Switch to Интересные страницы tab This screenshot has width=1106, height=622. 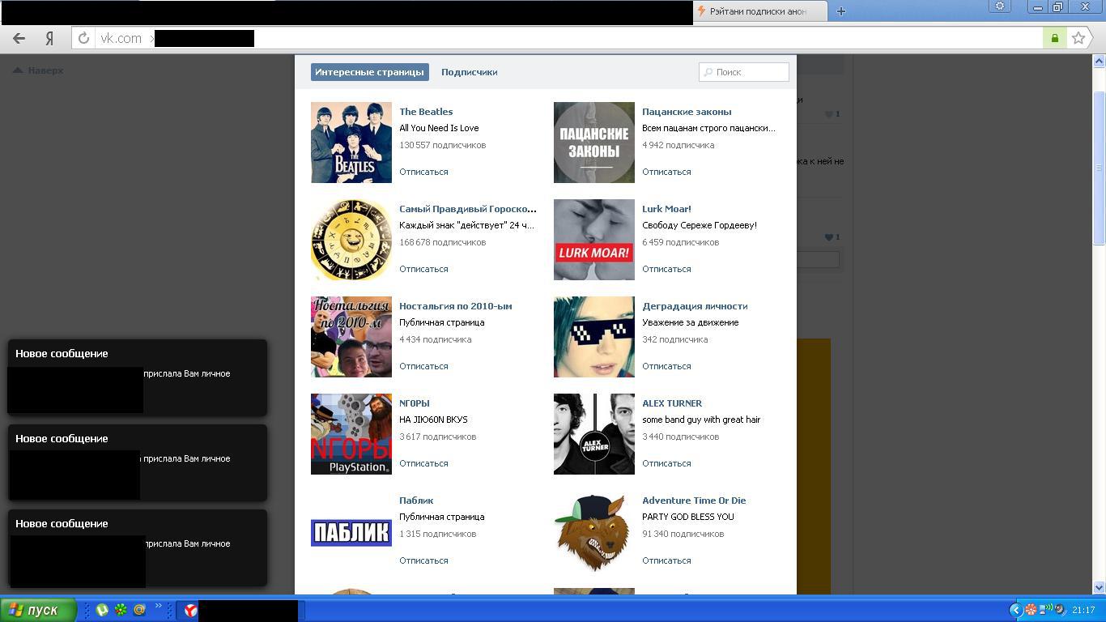(369, 72)
